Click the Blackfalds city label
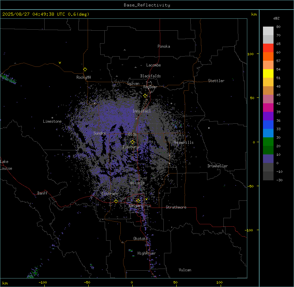This screenshot has height=287, width=294. [x=150, y=76]
